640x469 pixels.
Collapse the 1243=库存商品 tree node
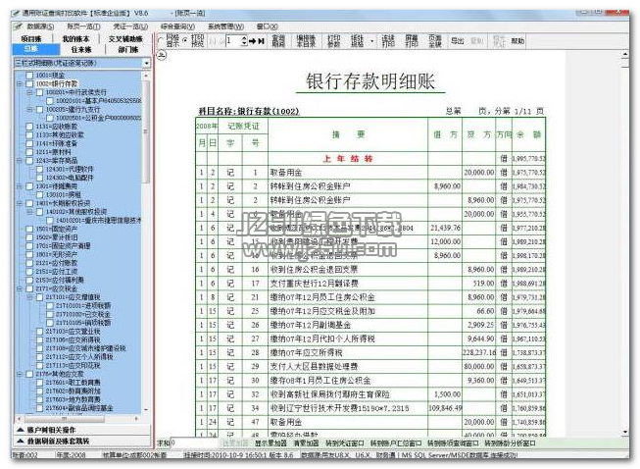[20, 161]
